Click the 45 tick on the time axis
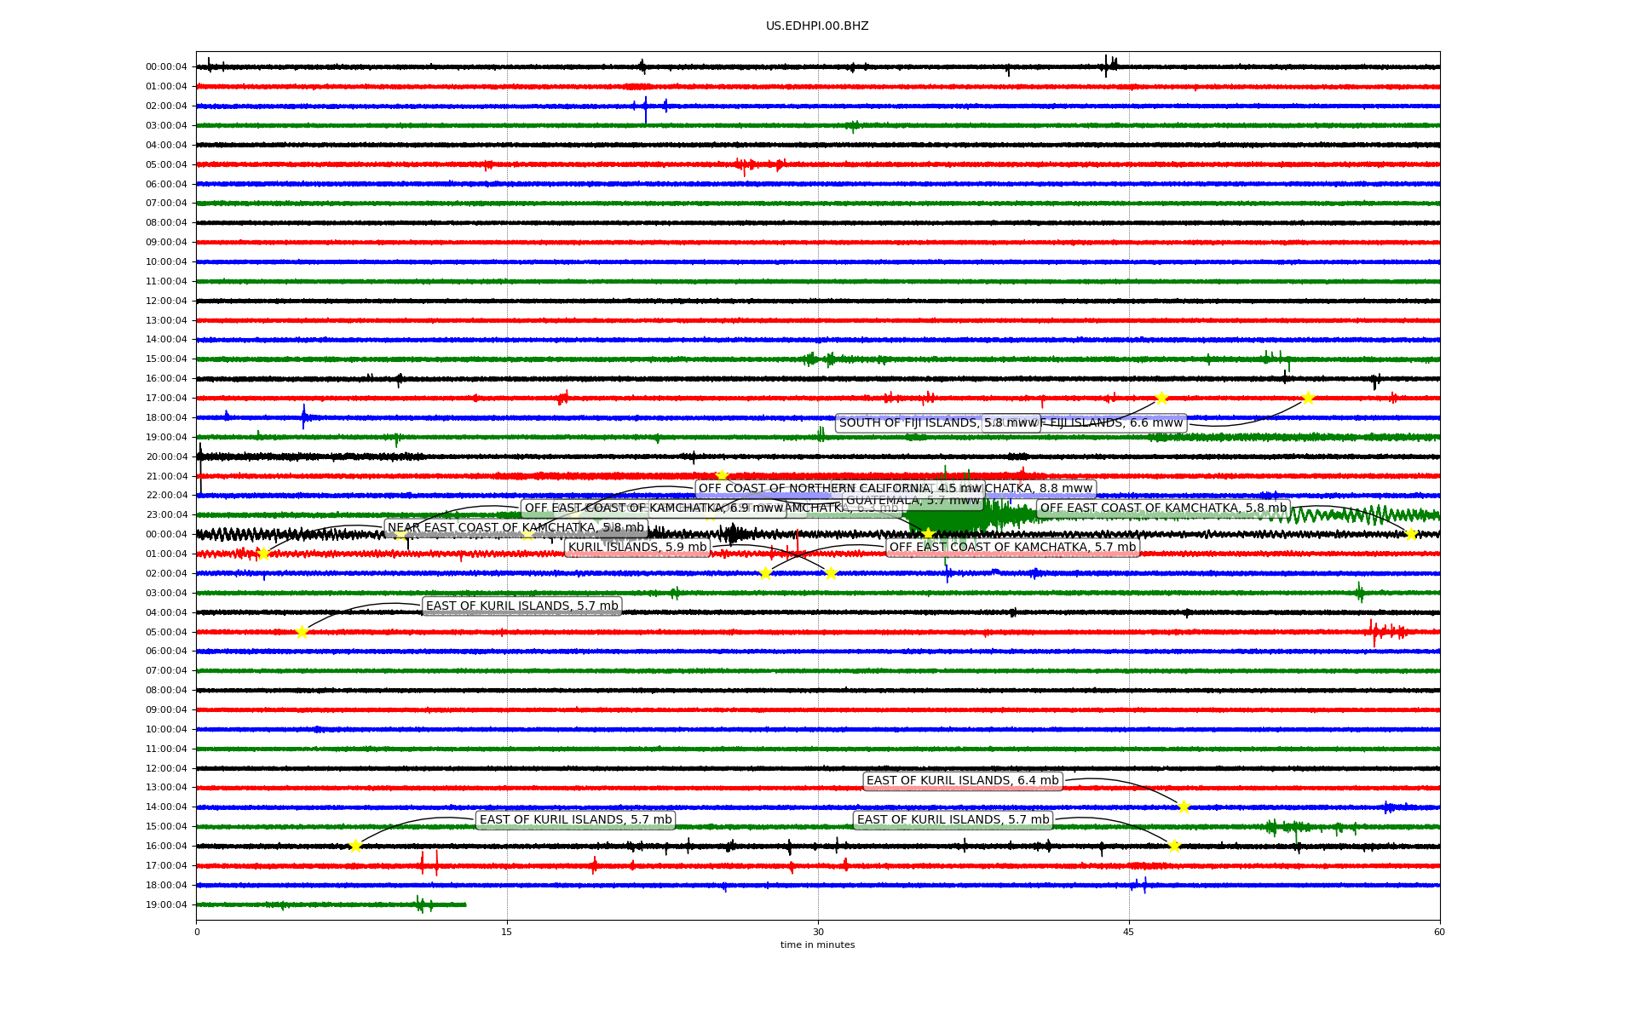1636x1022 pixels. tap(1129, 932)
